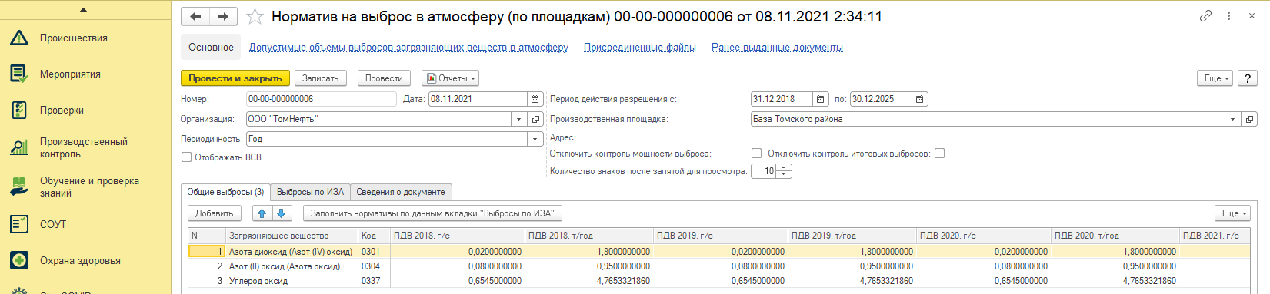Click column header Код
The height and width of the screenshot is (294, 1270).
pyautogui.click(x=374, y=236)
